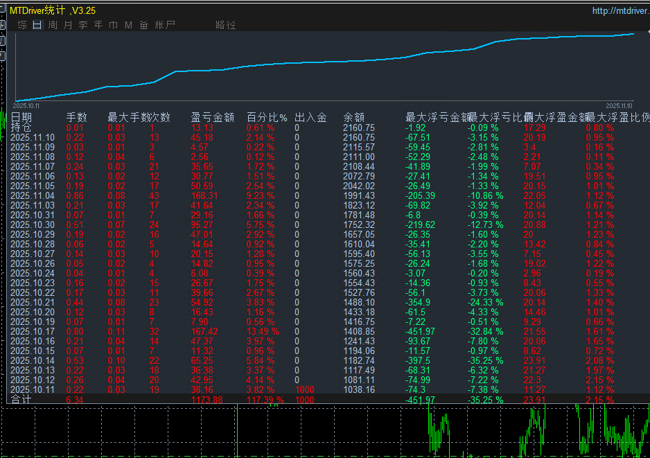The height and width of the screenshot is (458, 650).
Task: Switch to the 账户 account tab
Action: (165, 25)
